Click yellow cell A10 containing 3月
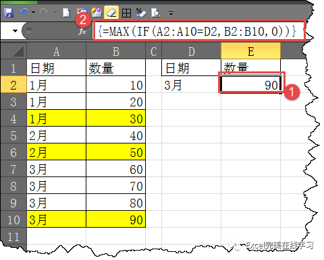Image resolution: width=324 pixels, height=260 pixels. [x=57, y=219]
